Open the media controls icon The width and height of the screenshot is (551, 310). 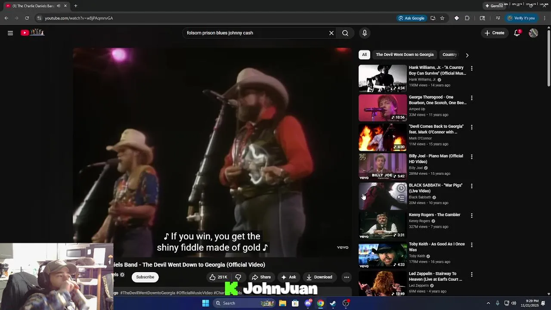[x=498, y=18]
